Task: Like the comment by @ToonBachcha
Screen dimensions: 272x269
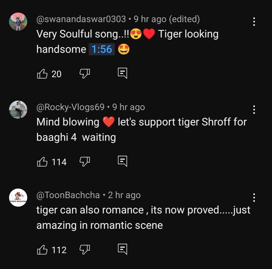Action: coord(42,250)
